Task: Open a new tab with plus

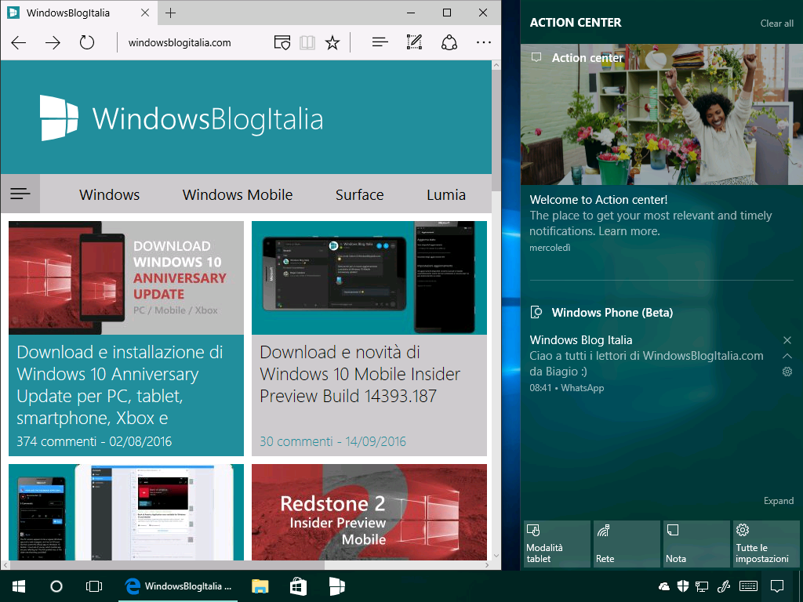Action: point(170,13)
